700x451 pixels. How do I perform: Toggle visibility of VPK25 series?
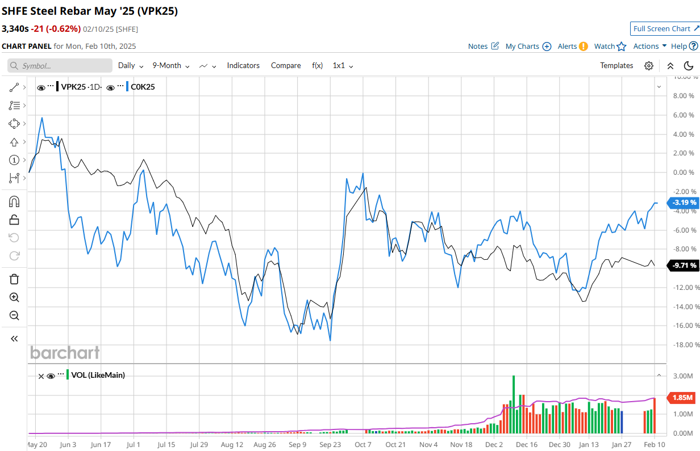pos(41,87)
